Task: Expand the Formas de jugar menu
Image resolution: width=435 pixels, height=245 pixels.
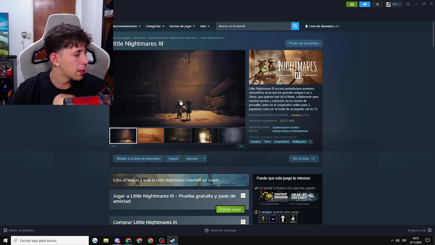Action: pyautogui.click(x=182, y=26)
